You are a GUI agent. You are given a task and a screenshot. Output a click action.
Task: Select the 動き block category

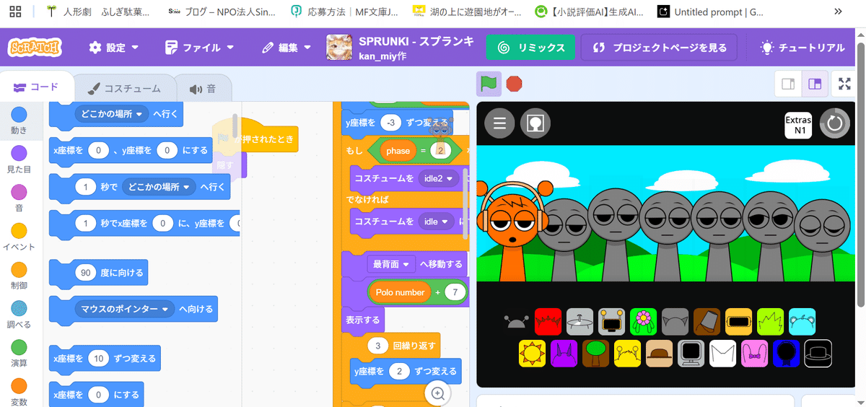click(x=19, y=121)
